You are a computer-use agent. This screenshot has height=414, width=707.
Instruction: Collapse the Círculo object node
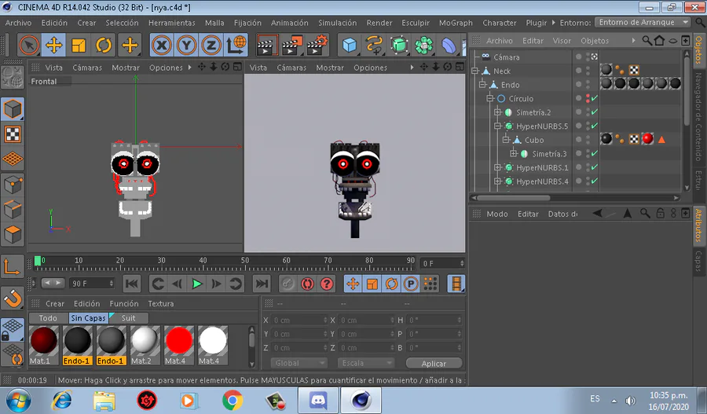tap(490, 98)
